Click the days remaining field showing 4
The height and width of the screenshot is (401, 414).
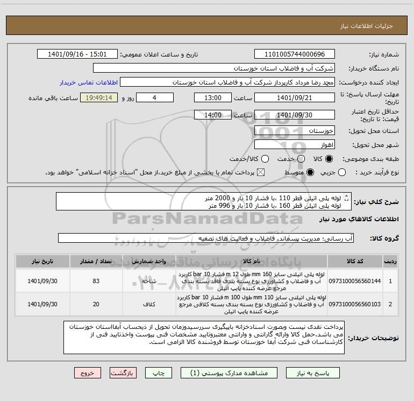point(155,97)
